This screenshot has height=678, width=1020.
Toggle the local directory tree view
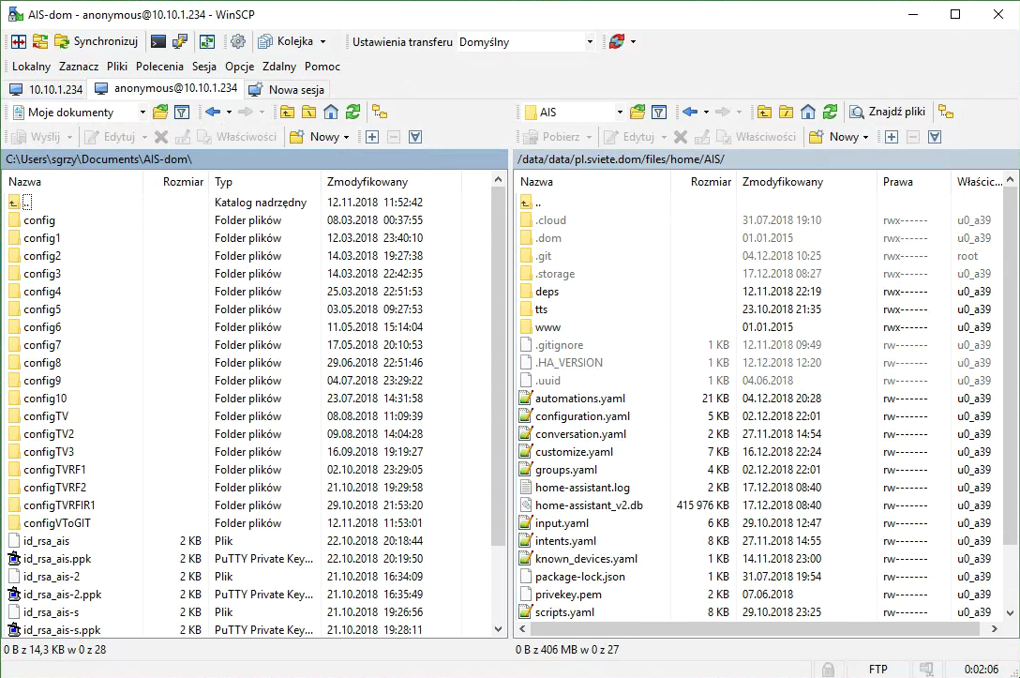pyautogui.click(x=380, y=112)
